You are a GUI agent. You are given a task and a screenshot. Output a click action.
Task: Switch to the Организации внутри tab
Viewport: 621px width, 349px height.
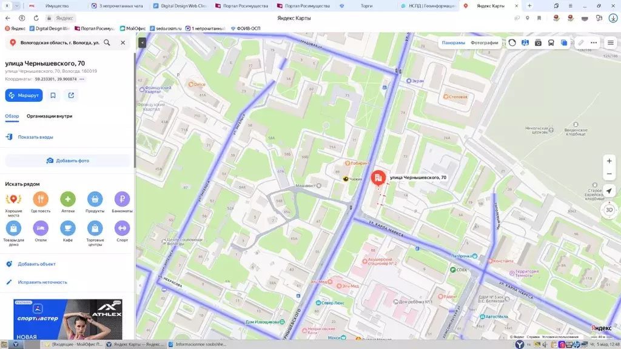click(49, 116)
